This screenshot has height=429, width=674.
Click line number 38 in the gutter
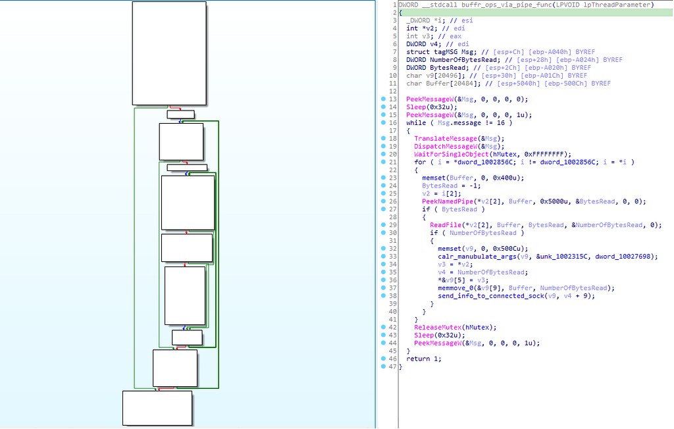(392, 295)
